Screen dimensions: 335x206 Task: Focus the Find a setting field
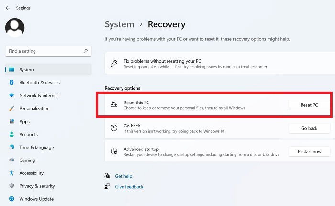(48, 51)
